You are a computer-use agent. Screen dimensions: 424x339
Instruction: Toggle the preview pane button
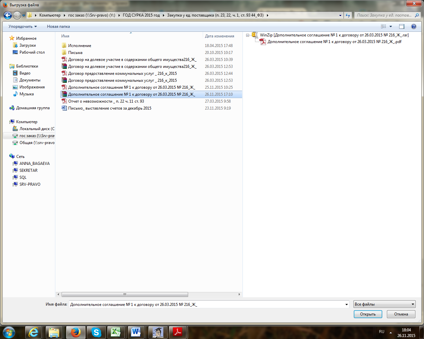(x=402, y=26)
